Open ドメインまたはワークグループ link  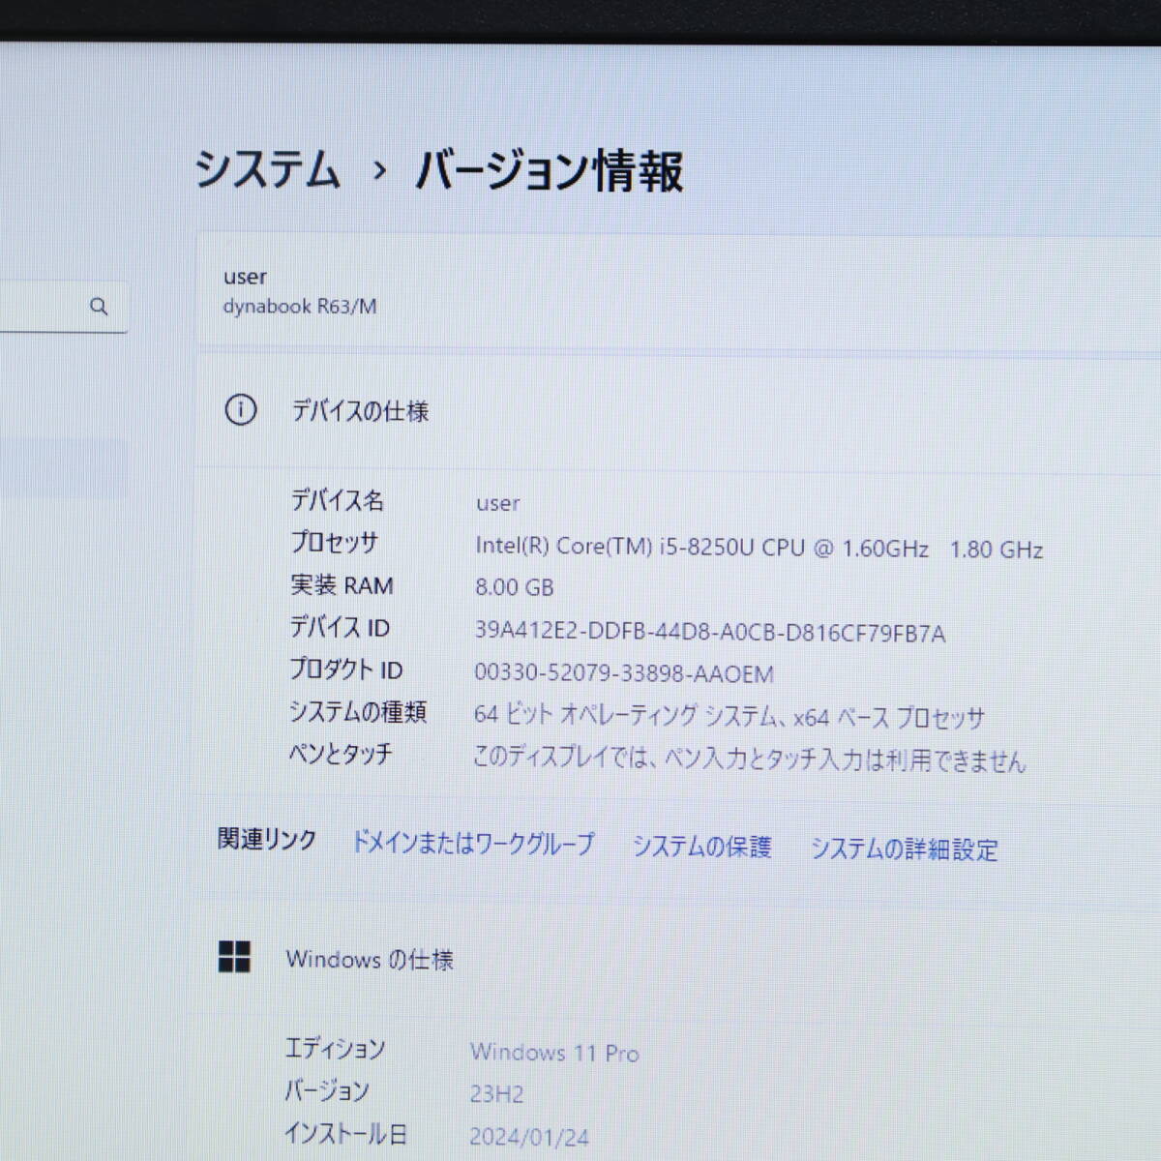coord(473,843)
